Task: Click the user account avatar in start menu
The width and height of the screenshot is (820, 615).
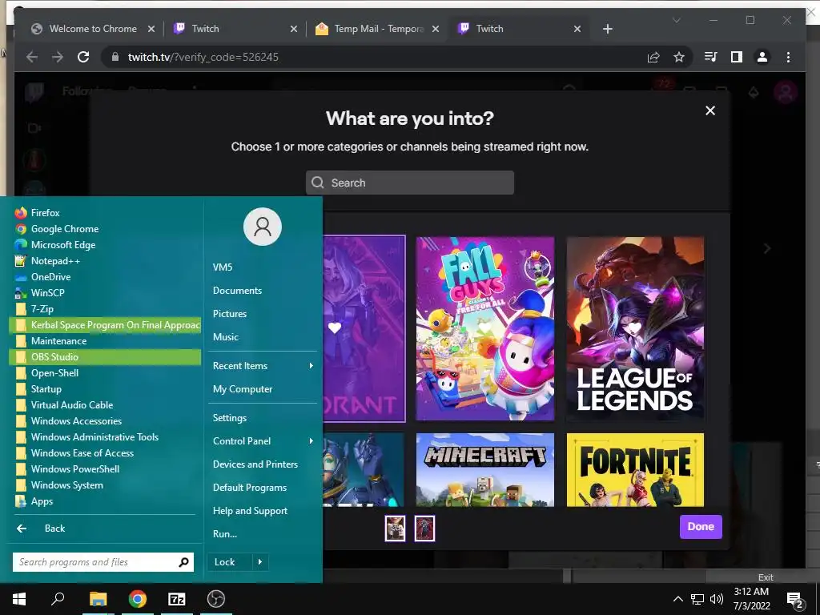Action: click(x=263, y=227)
